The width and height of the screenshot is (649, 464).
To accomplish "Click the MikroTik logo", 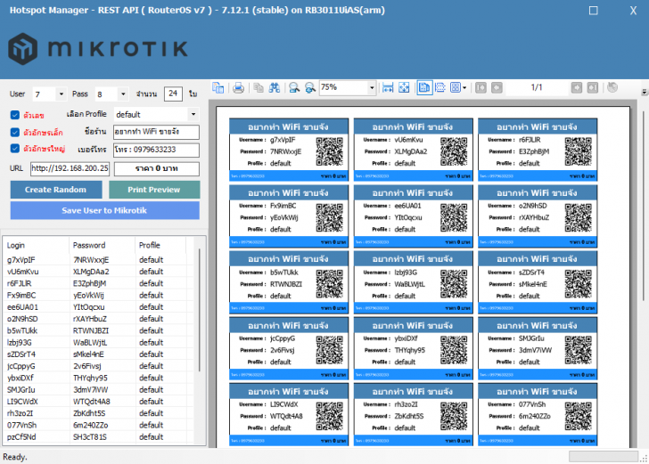I will pyautogui.click(x=98, y=49).
